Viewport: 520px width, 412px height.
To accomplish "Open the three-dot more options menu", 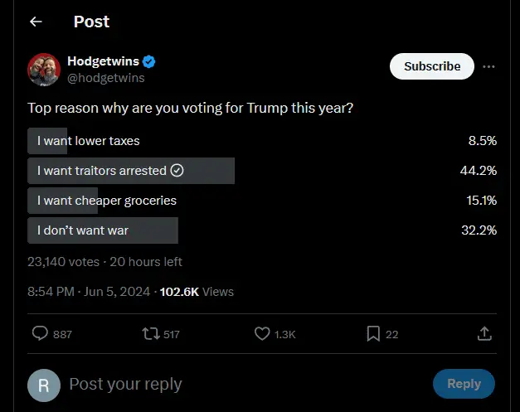I will coord(489,66).
